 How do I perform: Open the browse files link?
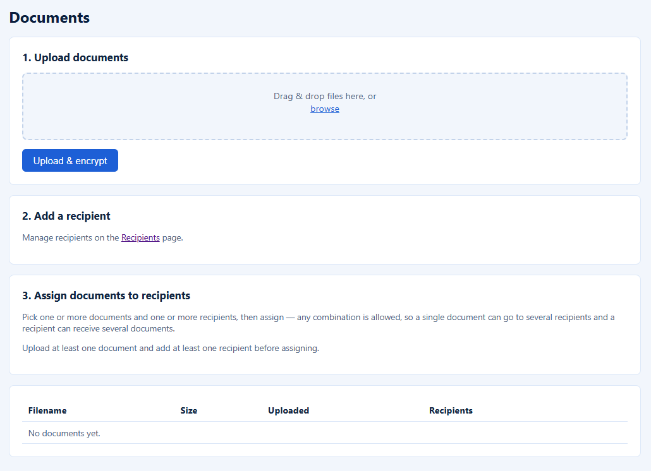click(x=325, y=109)
